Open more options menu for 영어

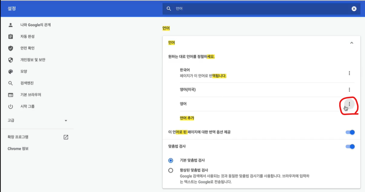coord(349,104)
